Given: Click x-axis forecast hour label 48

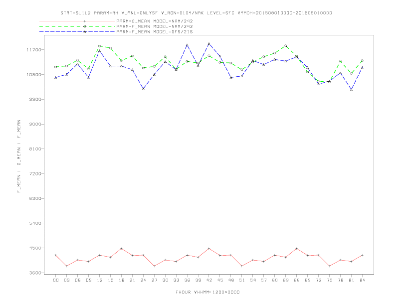Looking at the screenshot, I should click(x=231, y=280).
